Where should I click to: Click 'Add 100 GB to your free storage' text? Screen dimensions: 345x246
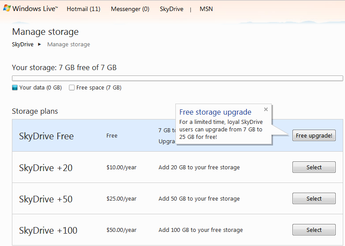pyautogui.click(x=201, y=230)
